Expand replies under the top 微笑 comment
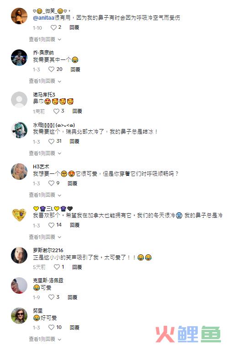 click(x=45, y=39)
